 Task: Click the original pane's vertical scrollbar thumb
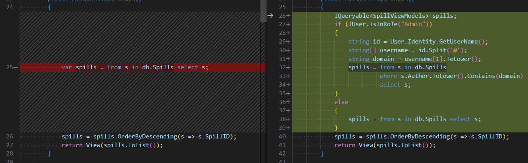coord(263,11)
